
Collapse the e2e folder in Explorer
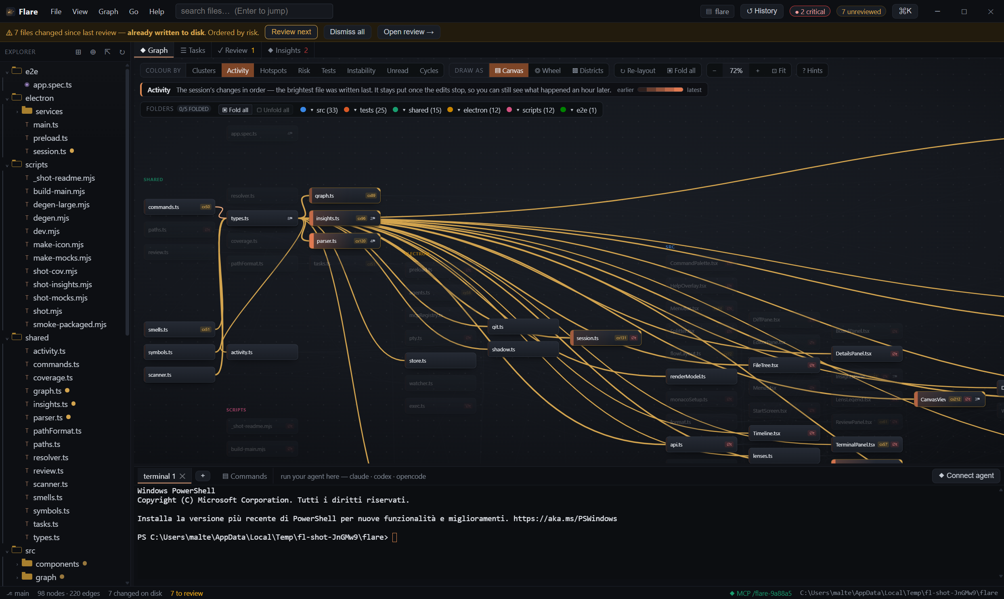tap(7, 72)
